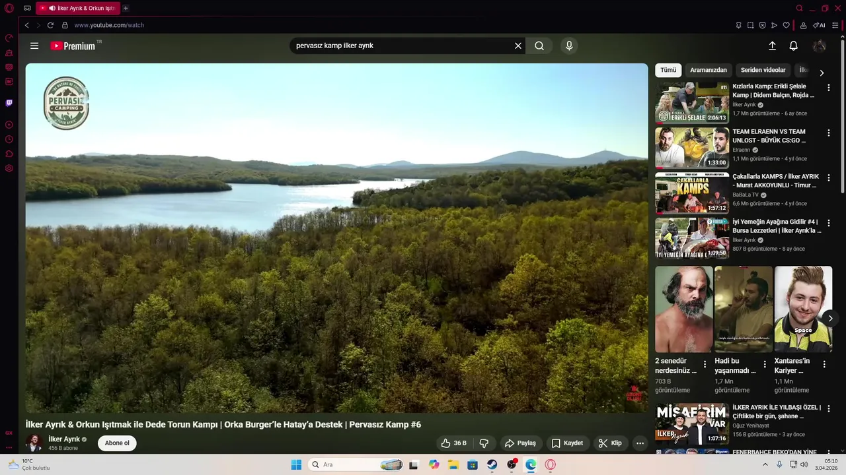Open options for Xantares'in Kariyer short

[824, 364]
